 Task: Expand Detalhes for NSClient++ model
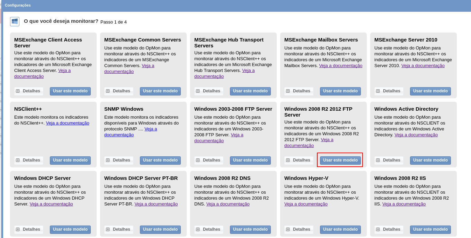(29, 160)
